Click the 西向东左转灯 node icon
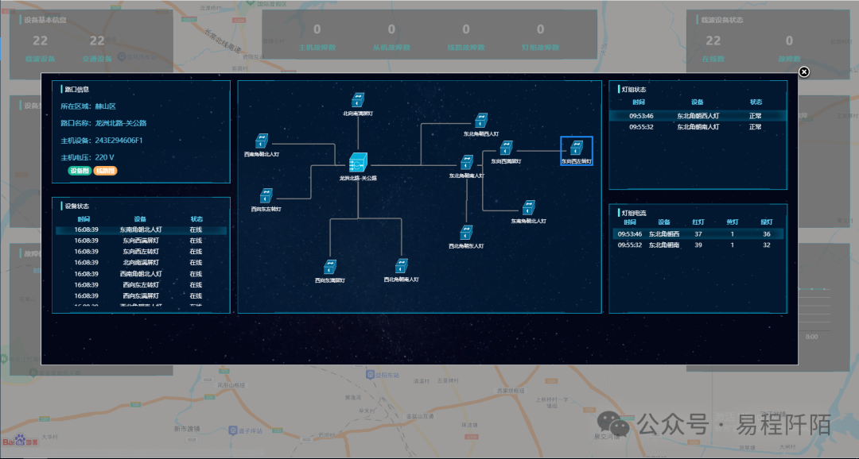859x459 pixels. point(266,195)
